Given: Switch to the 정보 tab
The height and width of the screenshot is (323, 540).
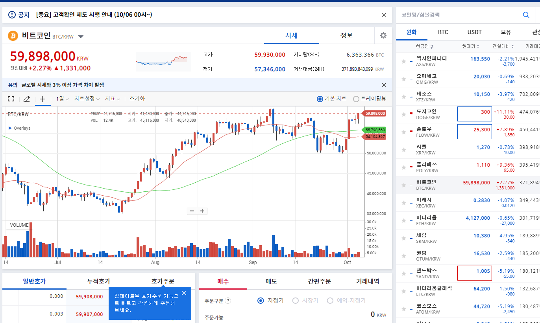Looking at the screenshot, I should [x=346, y=35].
